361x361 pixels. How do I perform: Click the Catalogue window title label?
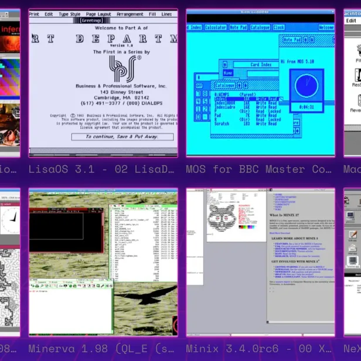pos(224,86)
